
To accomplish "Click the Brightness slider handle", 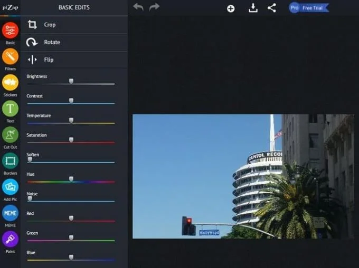I will (x=71, y=81).
